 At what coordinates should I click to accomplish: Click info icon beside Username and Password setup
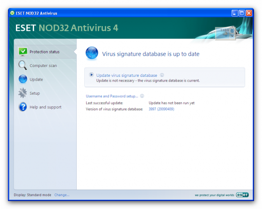click(142, 96)
